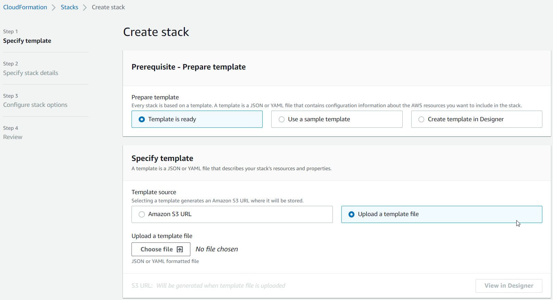Click the chevron after CloudFormation breadcrumb
The image size is (553, 300).
tap(54, 8)
